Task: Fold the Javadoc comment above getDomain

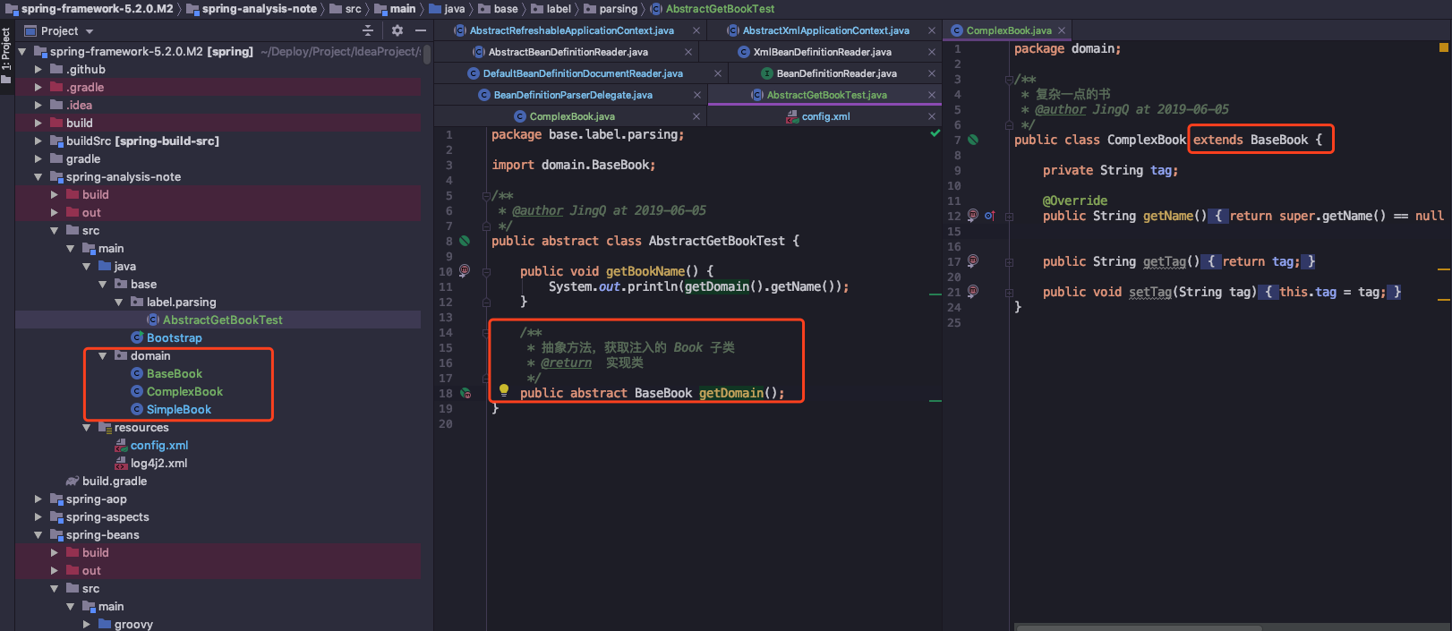Action: coord(486,333)
